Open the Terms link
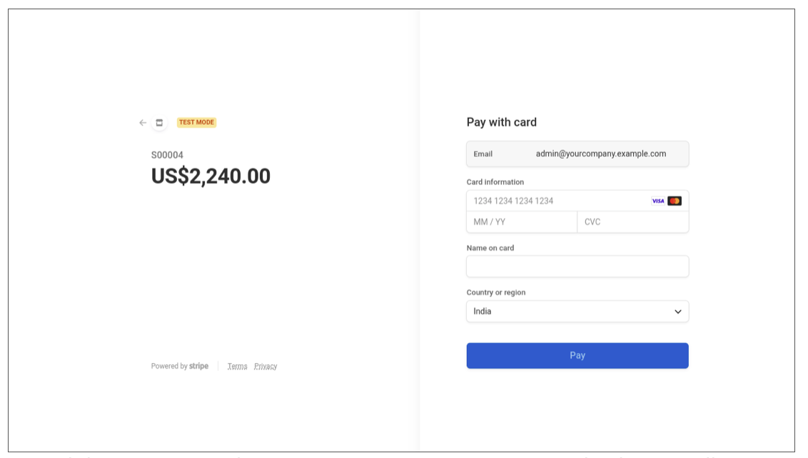The image size is (808, 458). coord(237,366)
